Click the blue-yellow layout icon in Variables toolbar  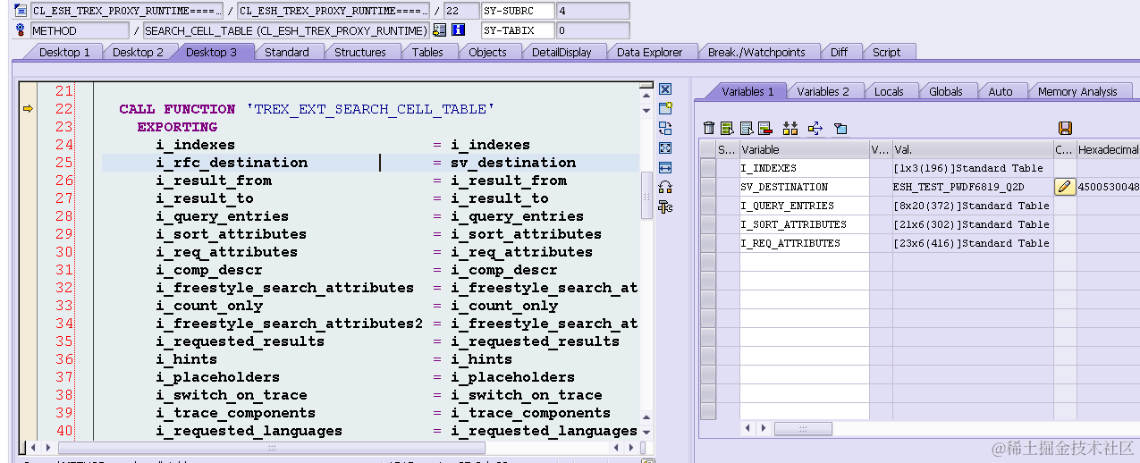840,129
